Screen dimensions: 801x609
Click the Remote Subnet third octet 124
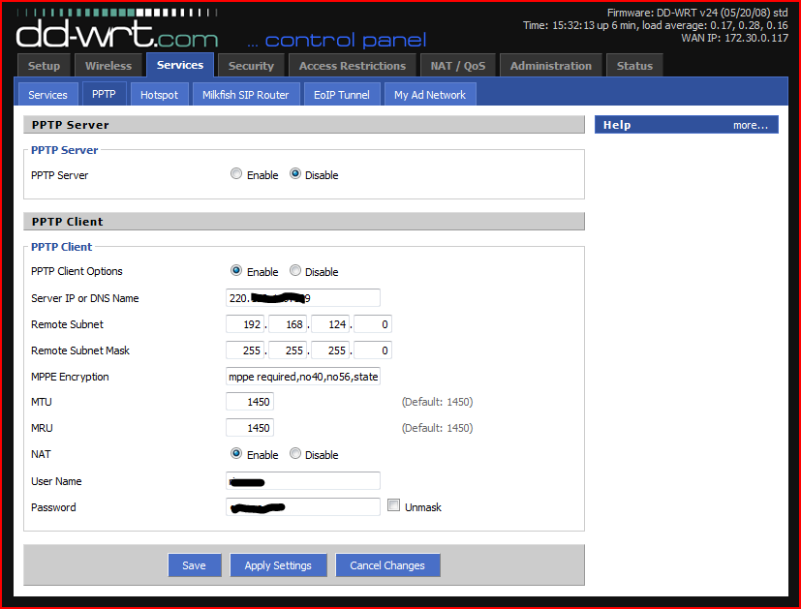click(x=330, y=324)
